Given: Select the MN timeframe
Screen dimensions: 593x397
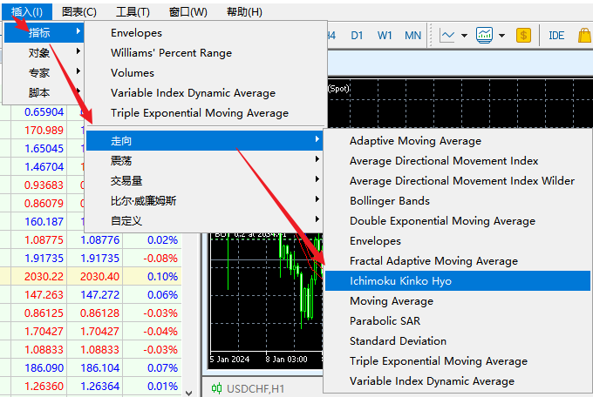Looking at the screenshot, I should pos(412,36).
